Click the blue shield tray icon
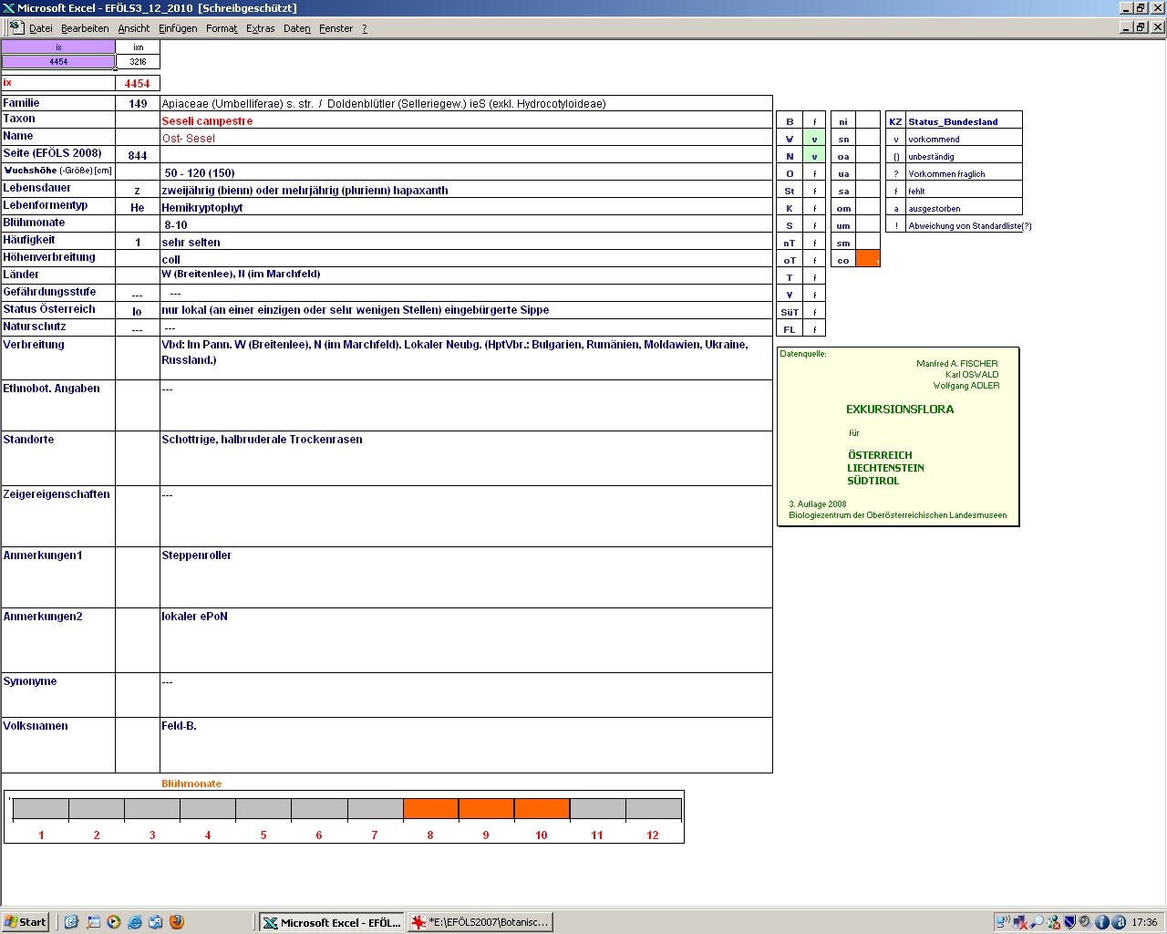This screenshot has height=934, width=1167. tap(1069, 922)
